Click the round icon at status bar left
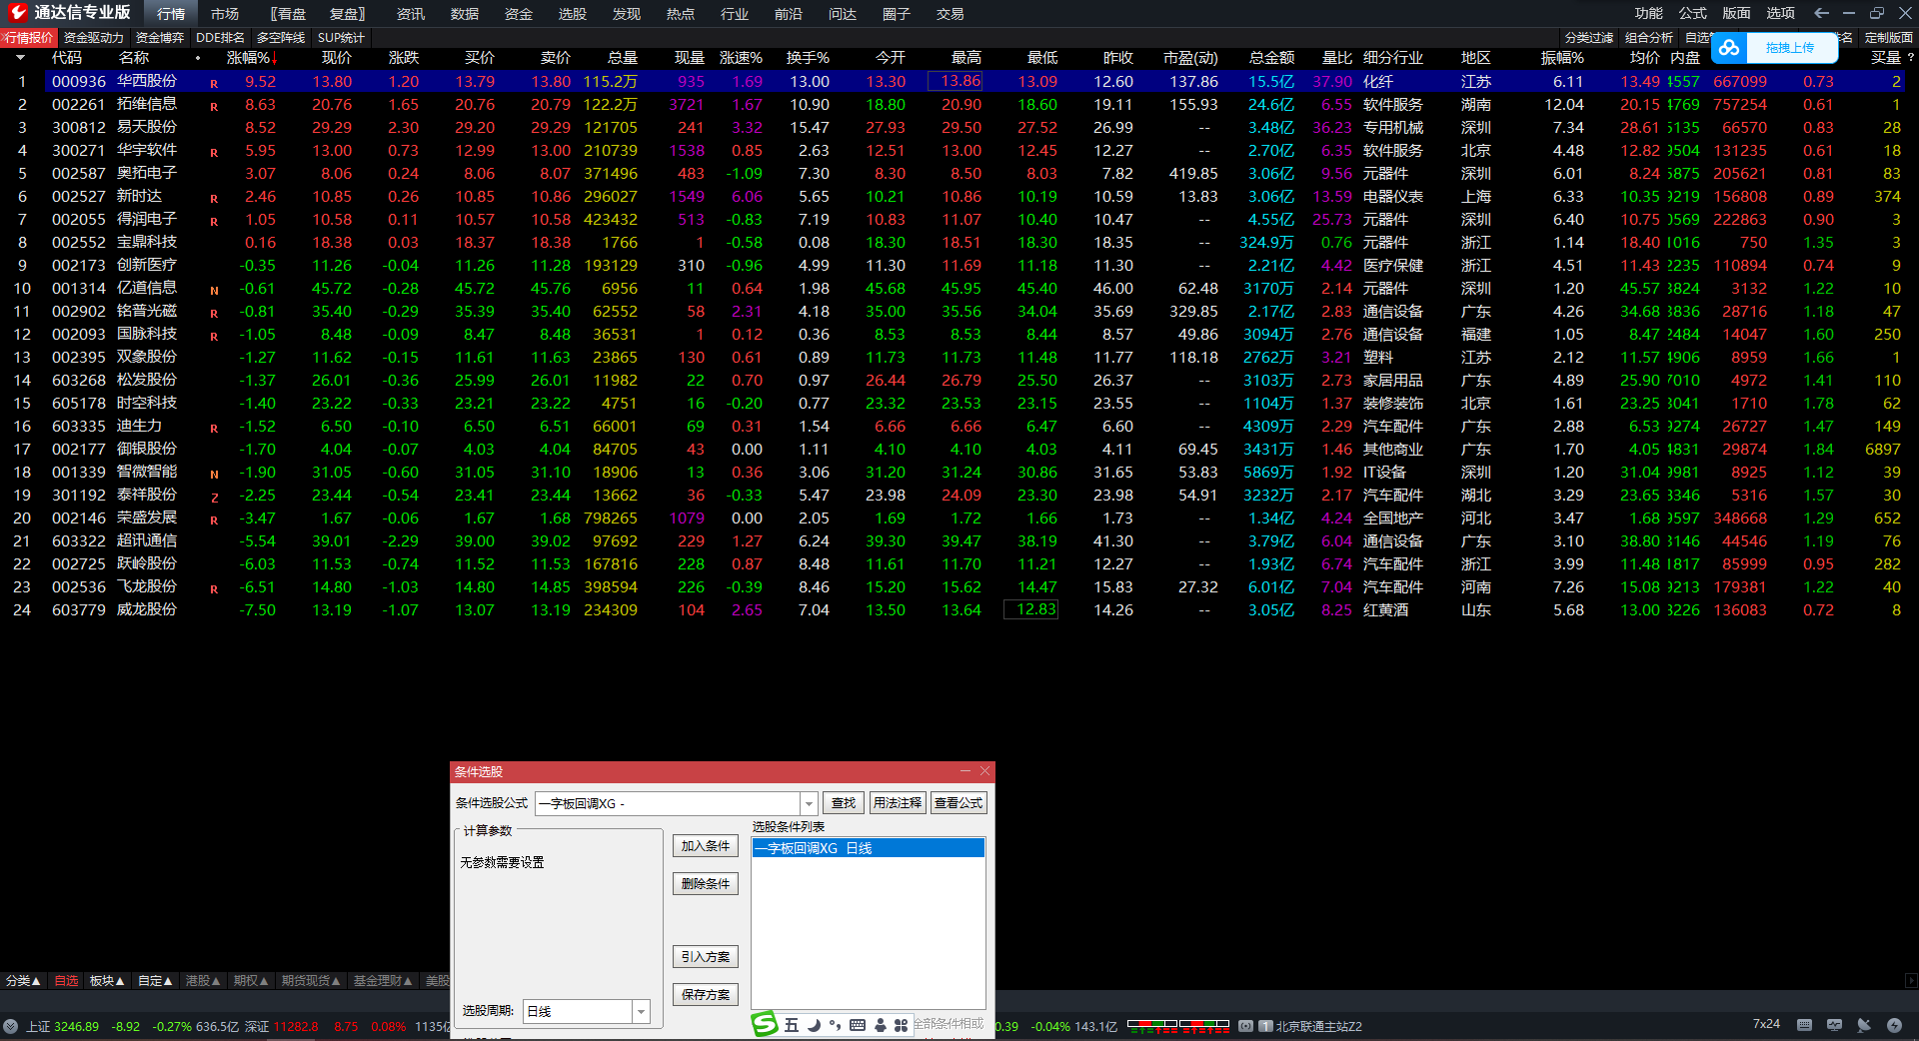 [x=10, y=1026]
